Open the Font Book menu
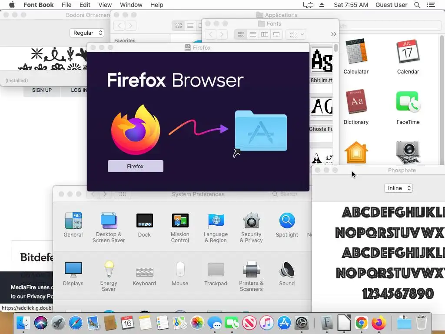This screenshot has width=445, height=334. [38, 5]
